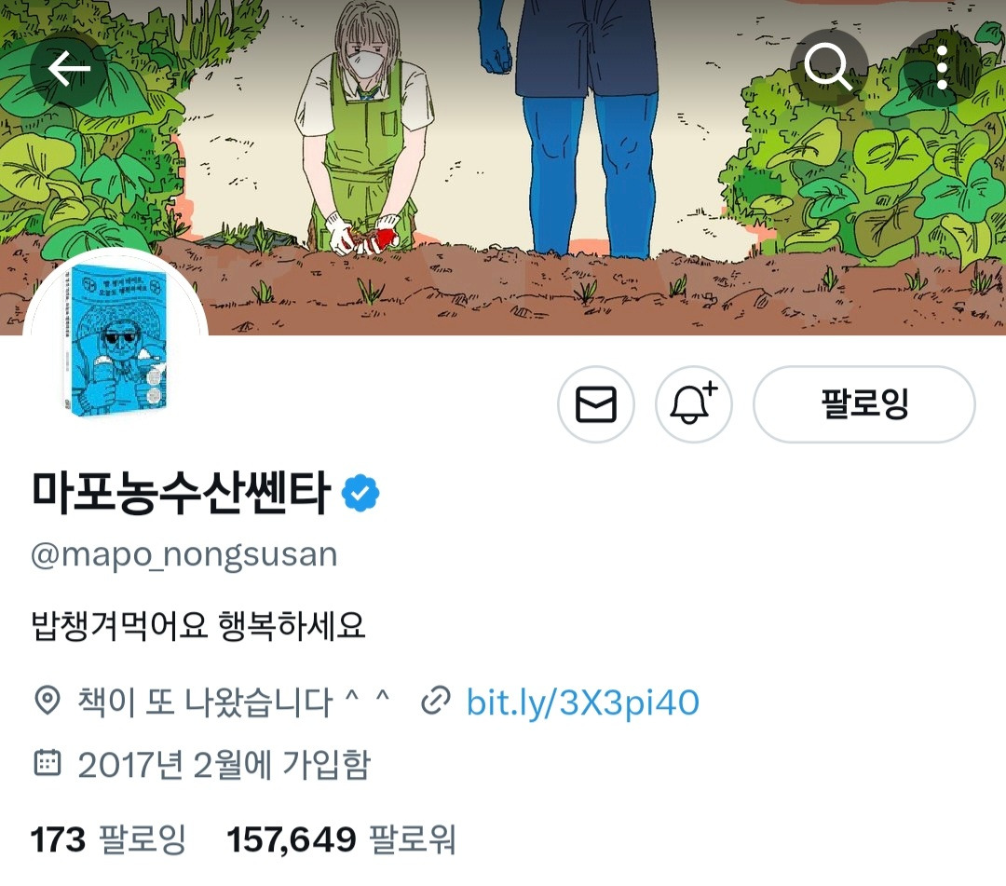This screenshot has height=886, width=1006.
Task: Tap the back arrow button
Action: pyautogui.click(x=69, y=69)
